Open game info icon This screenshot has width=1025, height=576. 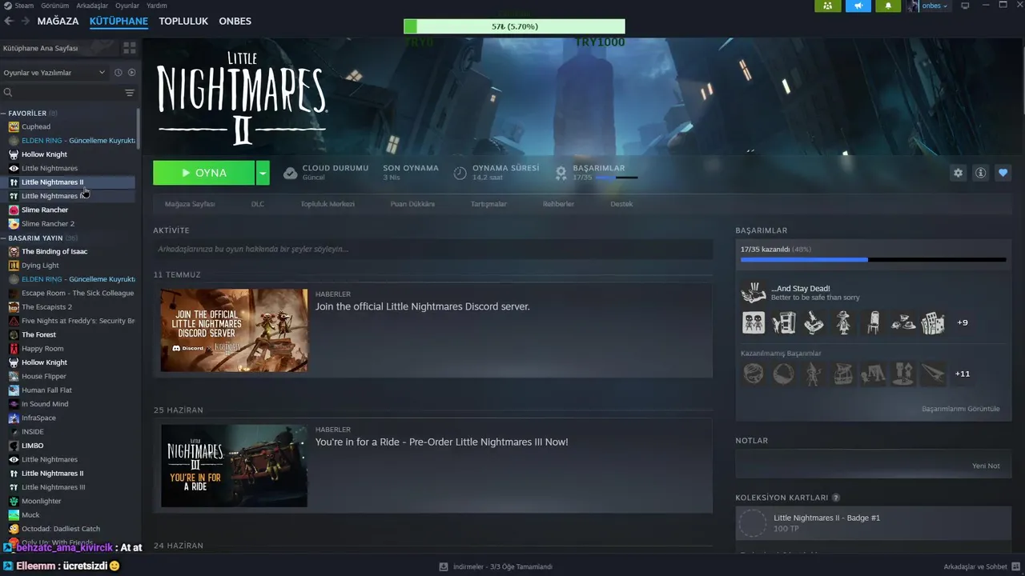(980, 173)
